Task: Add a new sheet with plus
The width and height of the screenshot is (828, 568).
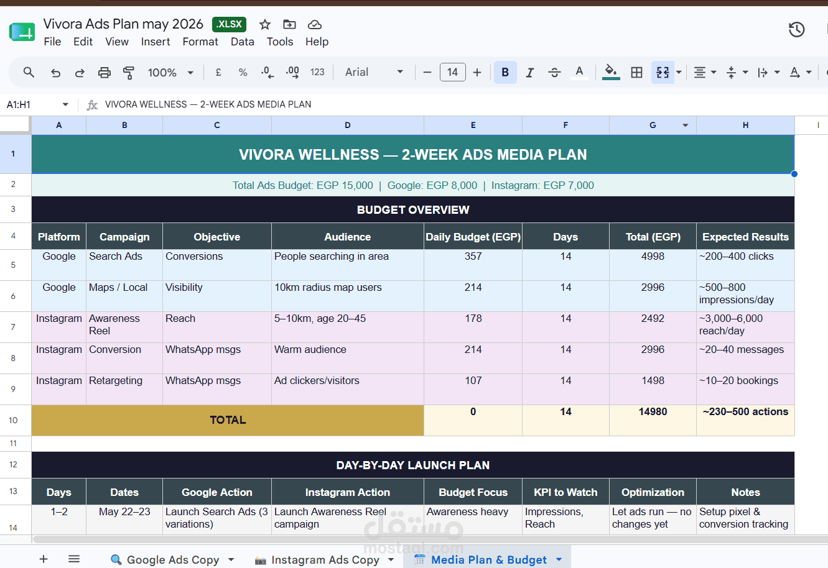Action: click(44, 559)
